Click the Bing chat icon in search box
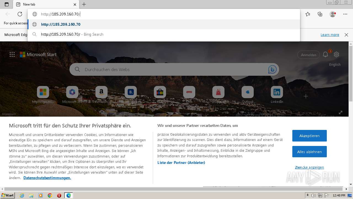Screen dimensions: 353x199 (272, 69)
